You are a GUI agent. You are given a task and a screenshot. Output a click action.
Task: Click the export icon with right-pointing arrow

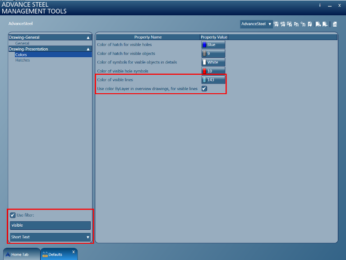pos(318,24)
